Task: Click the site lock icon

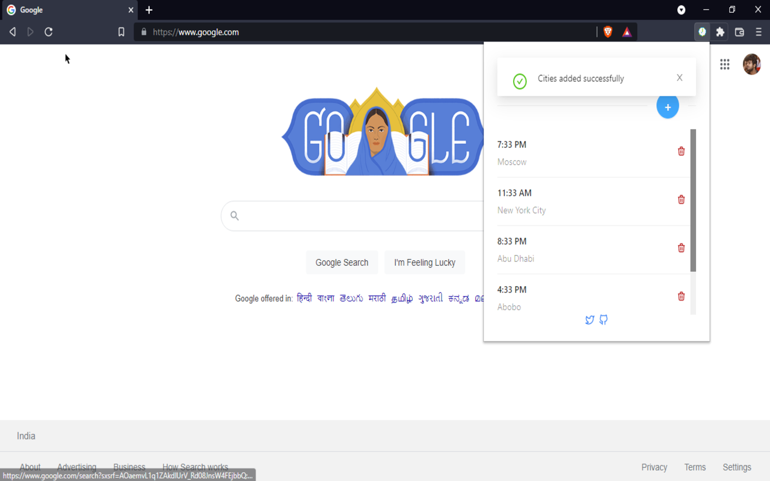Action: click(x=143, y=32)
